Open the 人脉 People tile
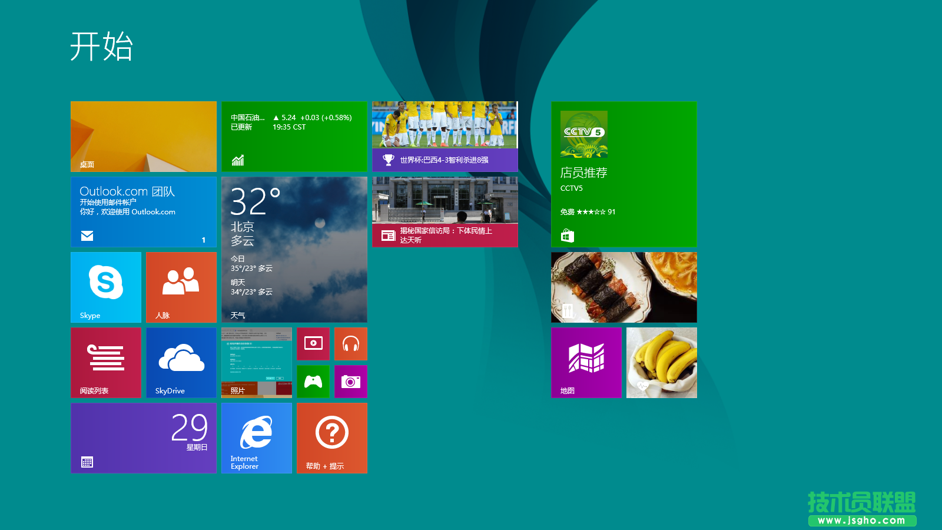Viewport: 942px width, 530px height. click(x=181, y=287)
